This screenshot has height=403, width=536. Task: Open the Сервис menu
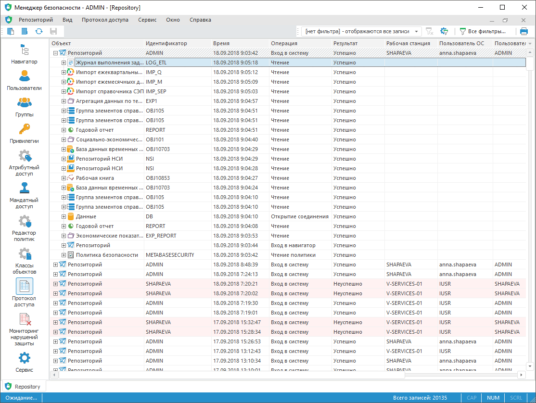(147, 20)
